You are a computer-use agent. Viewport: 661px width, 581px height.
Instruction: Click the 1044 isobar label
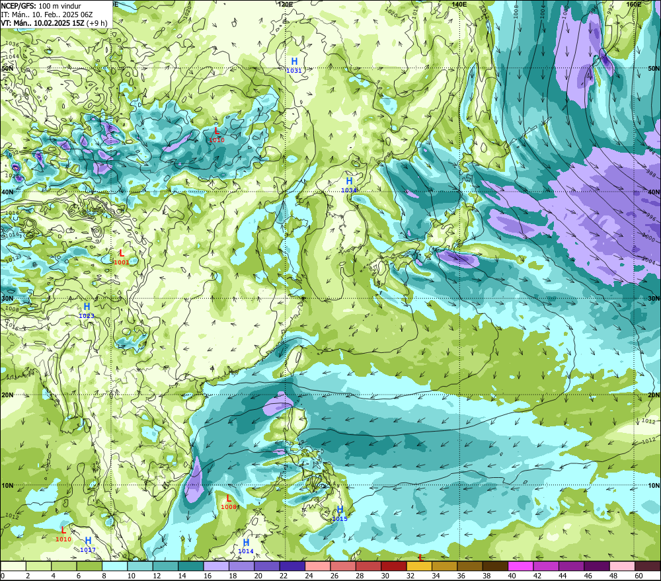[x=12, y=56]
